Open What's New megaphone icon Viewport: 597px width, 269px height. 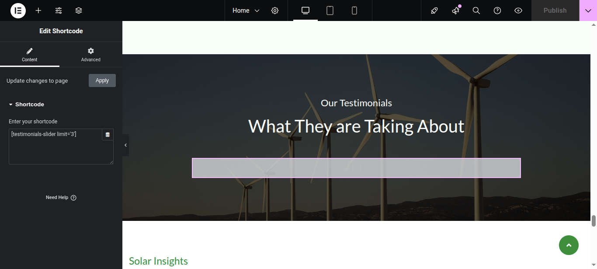[x=455, y=10]
